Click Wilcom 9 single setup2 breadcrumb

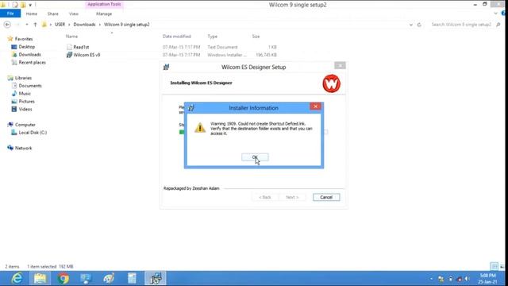pyautogui.click(x=127, y=25)
